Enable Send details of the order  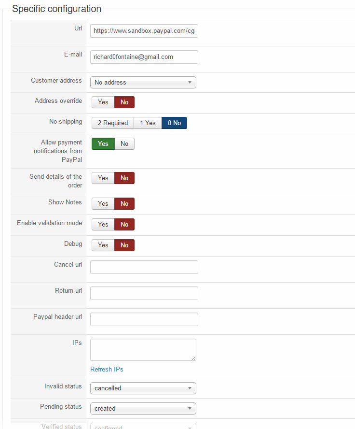103,178
